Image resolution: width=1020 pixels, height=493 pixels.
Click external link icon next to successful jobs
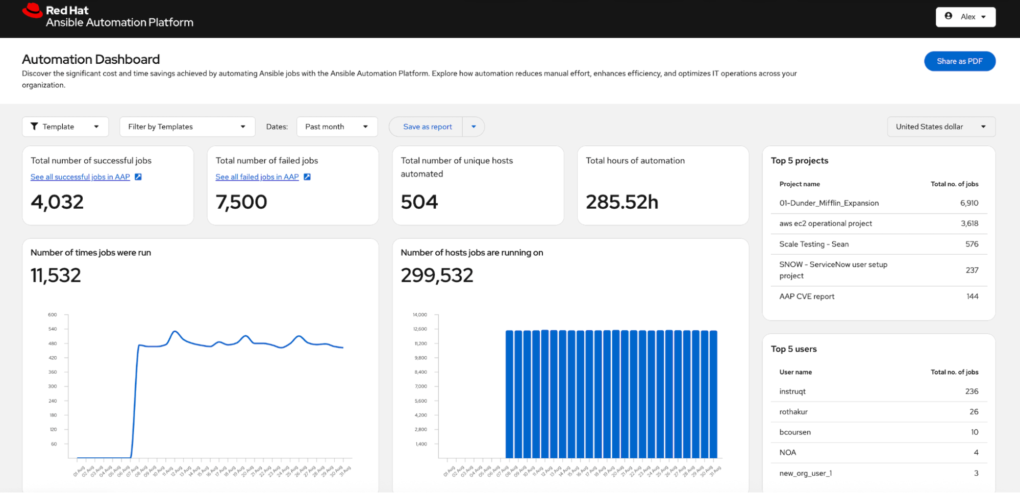click(x=138, y=177)
